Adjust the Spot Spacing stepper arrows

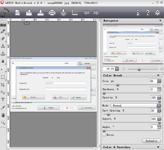pos(159,110)
